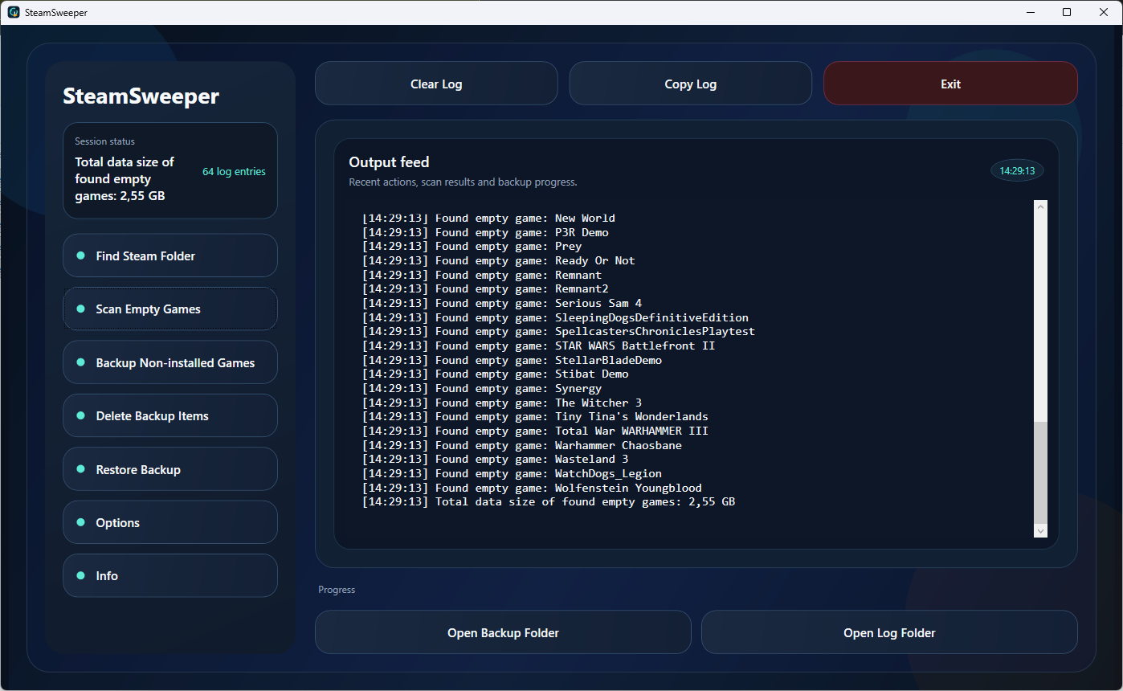Image resolution: width=1123 pixels, height=691 pixels.
Task: Open the Info section
Action: tap(170, 575)
